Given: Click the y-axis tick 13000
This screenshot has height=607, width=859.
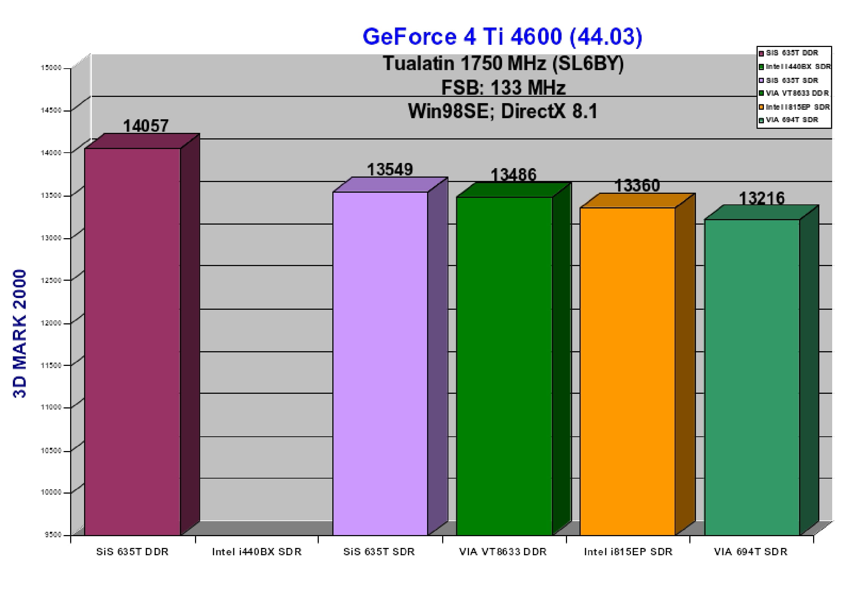Looking at the screenshot, I should (x=51, y=238).
